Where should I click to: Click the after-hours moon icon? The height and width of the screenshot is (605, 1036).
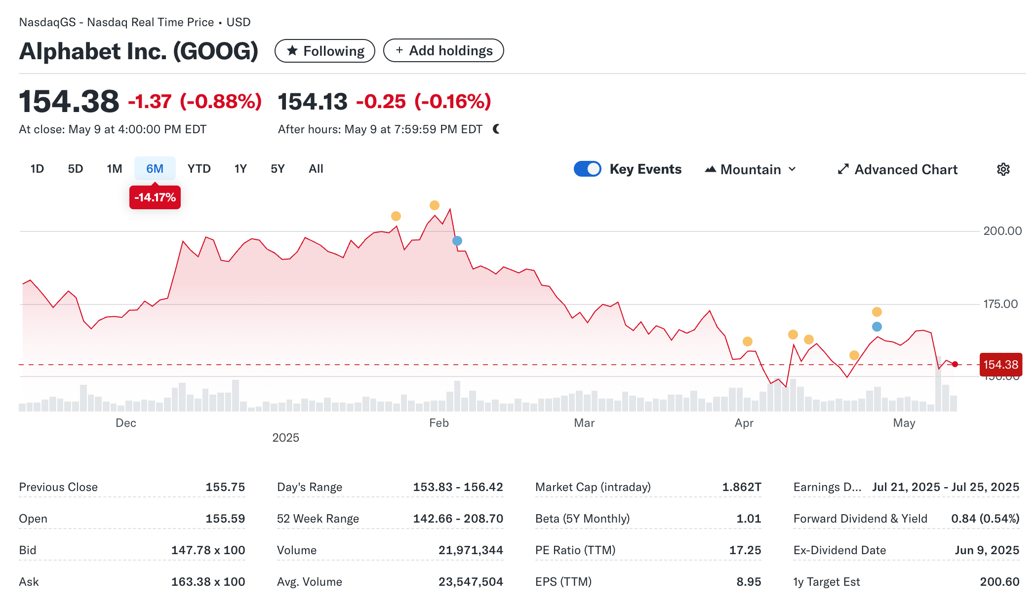tap(496, 129)
